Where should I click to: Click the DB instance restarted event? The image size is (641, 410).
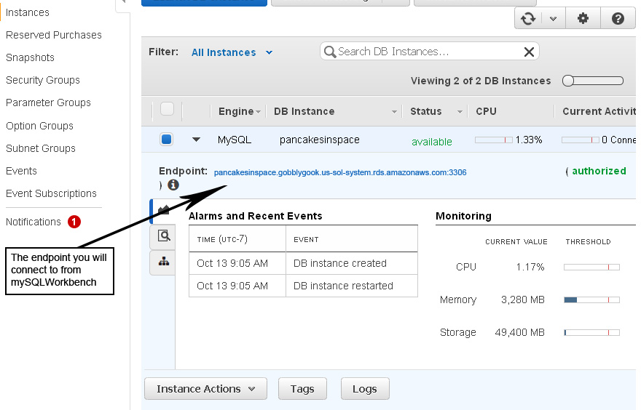coord(343,286)
